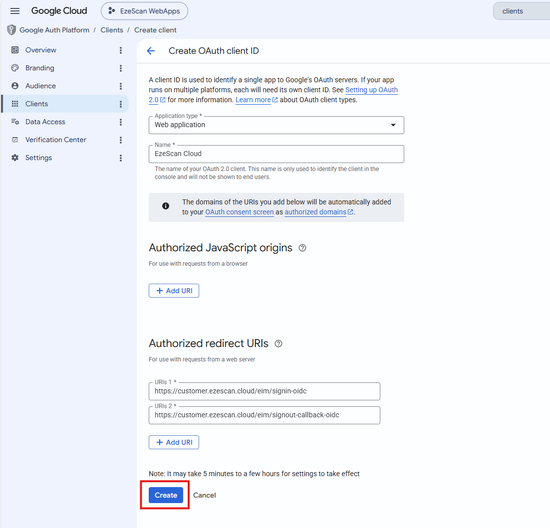Open the Overview sidebar item
Viewport: 550px width, 528px height.
41,50
